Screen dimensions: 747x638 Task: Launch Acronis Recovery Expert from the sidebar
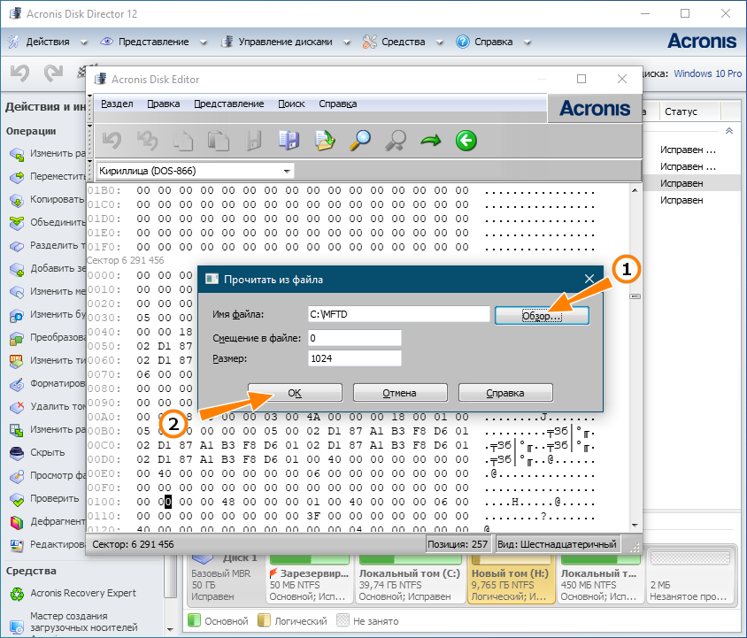point(83,592)
